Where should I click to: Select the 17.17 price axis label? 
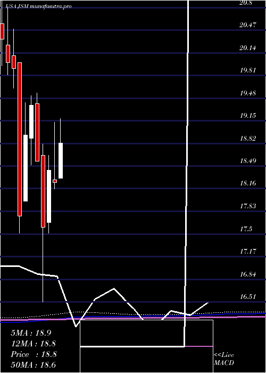tap(248, 251)
